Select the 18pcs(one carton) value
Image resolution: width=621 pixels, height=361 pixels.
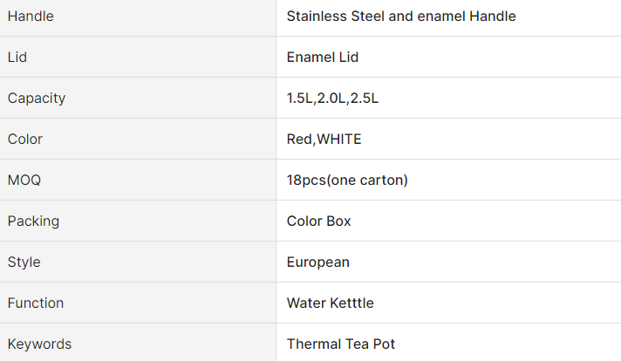coord(347,180)
